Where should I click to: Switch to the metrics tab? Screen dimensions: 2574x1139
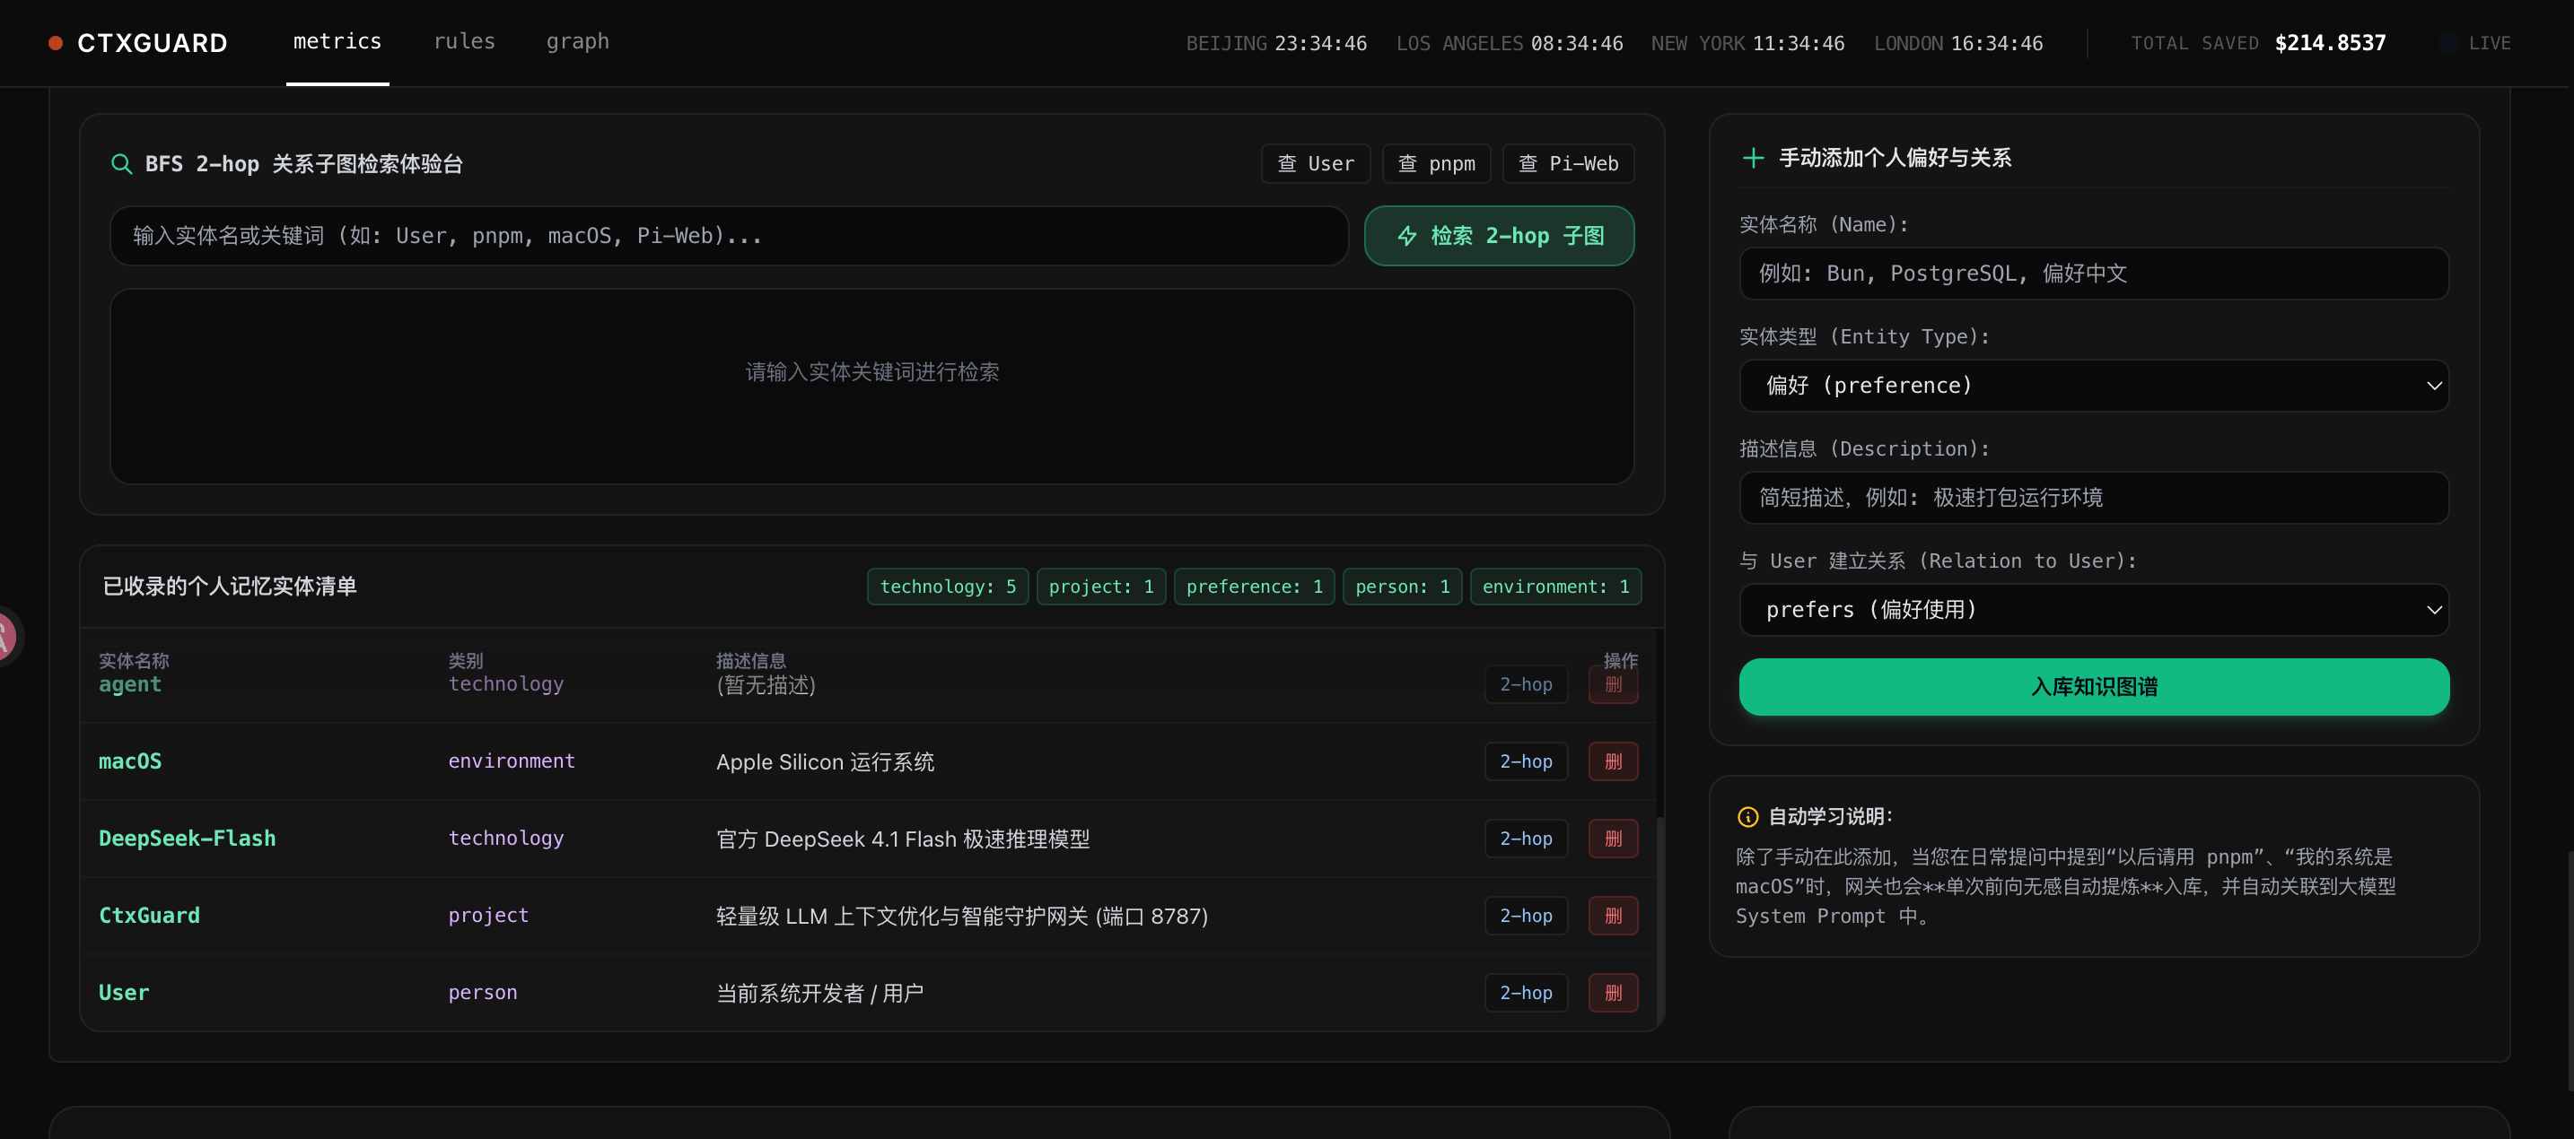(x=337, y=42)
